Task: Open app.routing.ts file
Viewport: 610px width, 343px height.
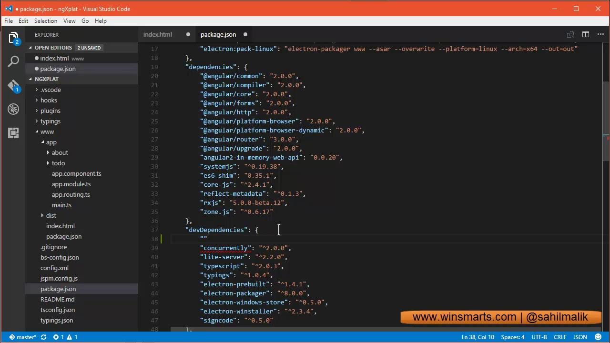Action: tap(71, 194)
